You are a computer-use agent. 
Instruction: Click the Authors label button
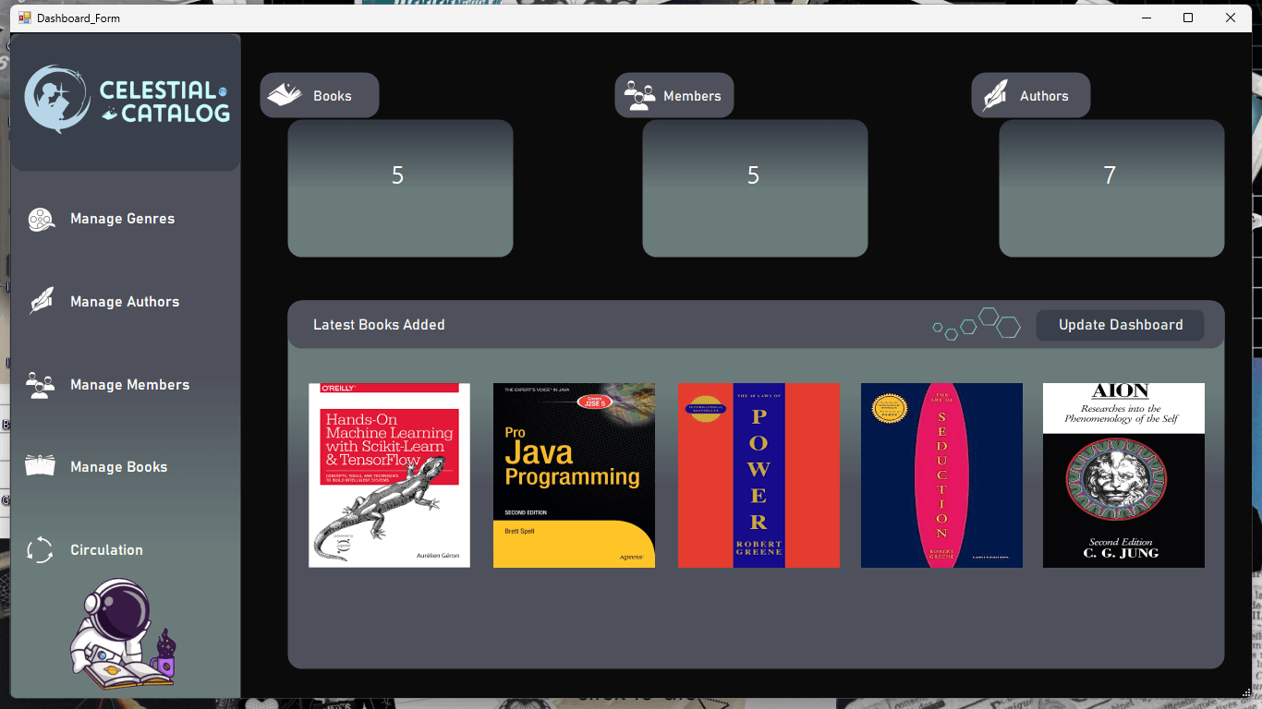[1031, 95]
